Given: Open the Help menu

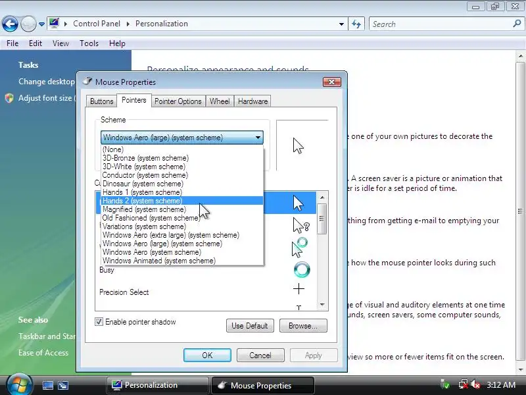Looking at the screenshot, I should click(117, 43).
